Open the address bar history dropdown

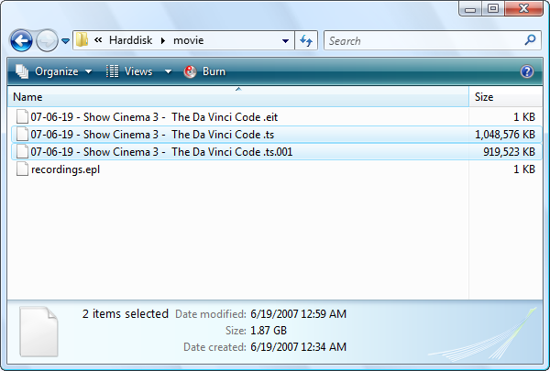tap(285, 40)
